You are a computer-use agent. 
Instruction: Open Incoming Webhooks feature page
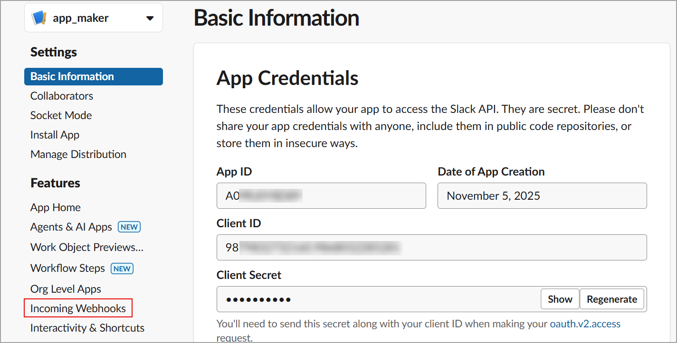(x=78, y=308)
